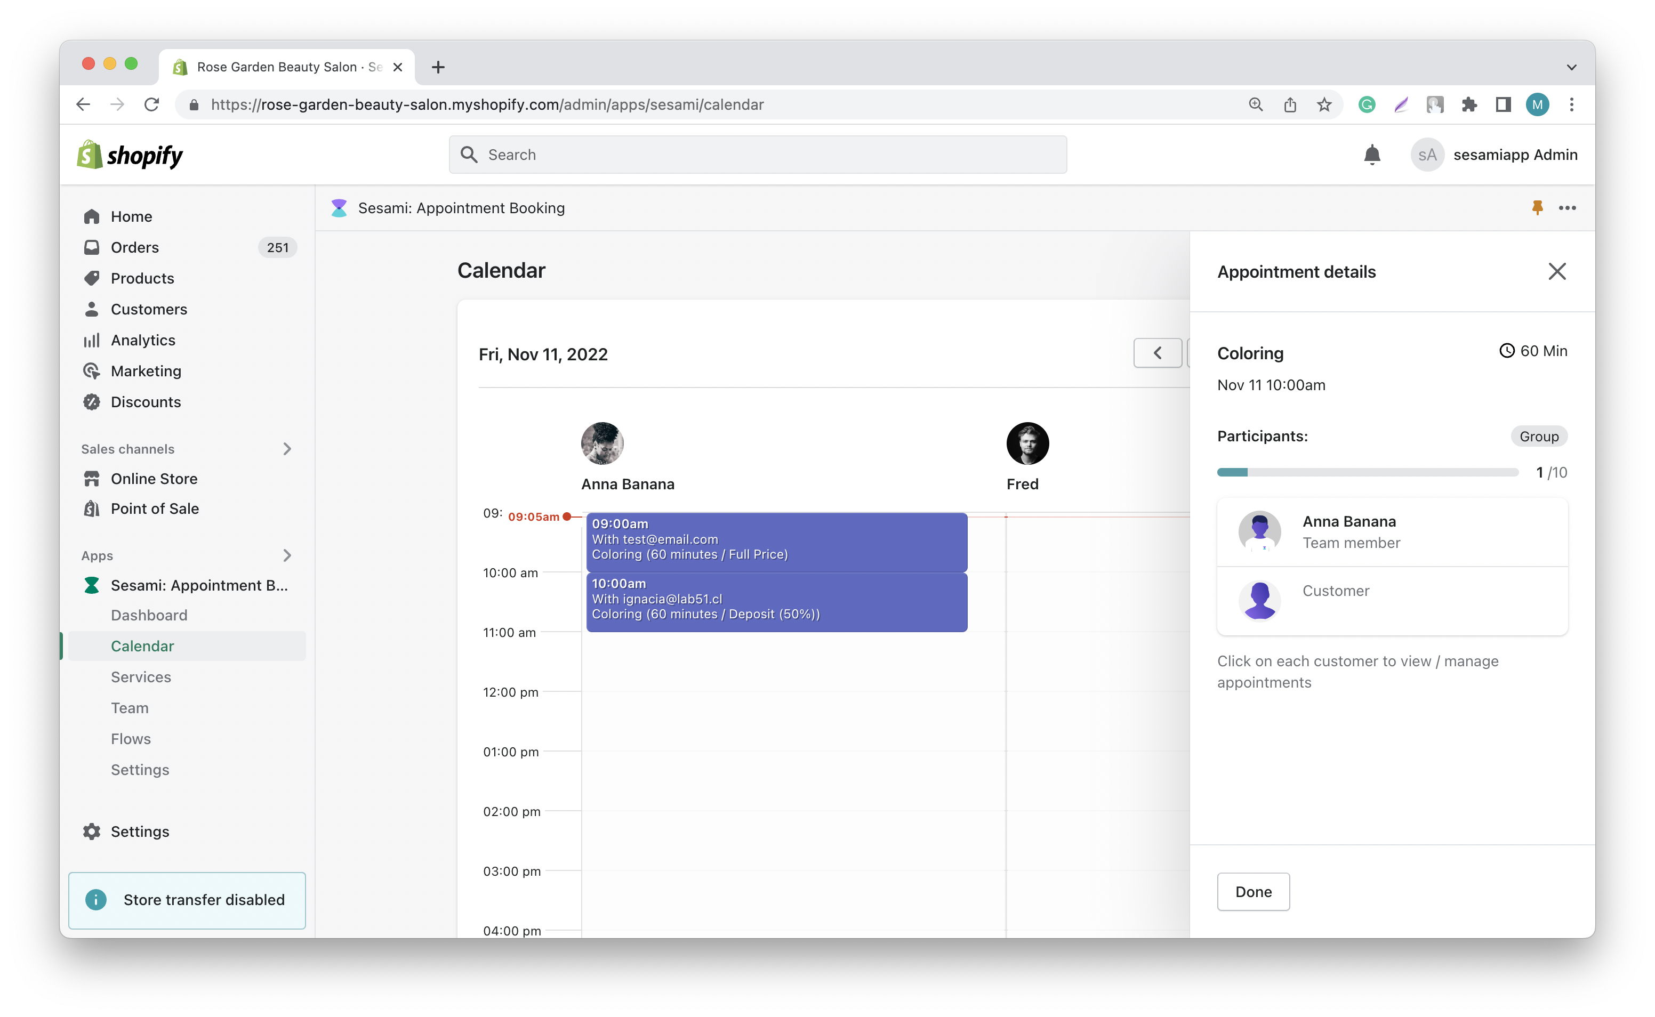Viewport: 1655px width, 1017px height.
Task: Open the 09:00am test@email.com appointment
Action: [x=776, y=542]
